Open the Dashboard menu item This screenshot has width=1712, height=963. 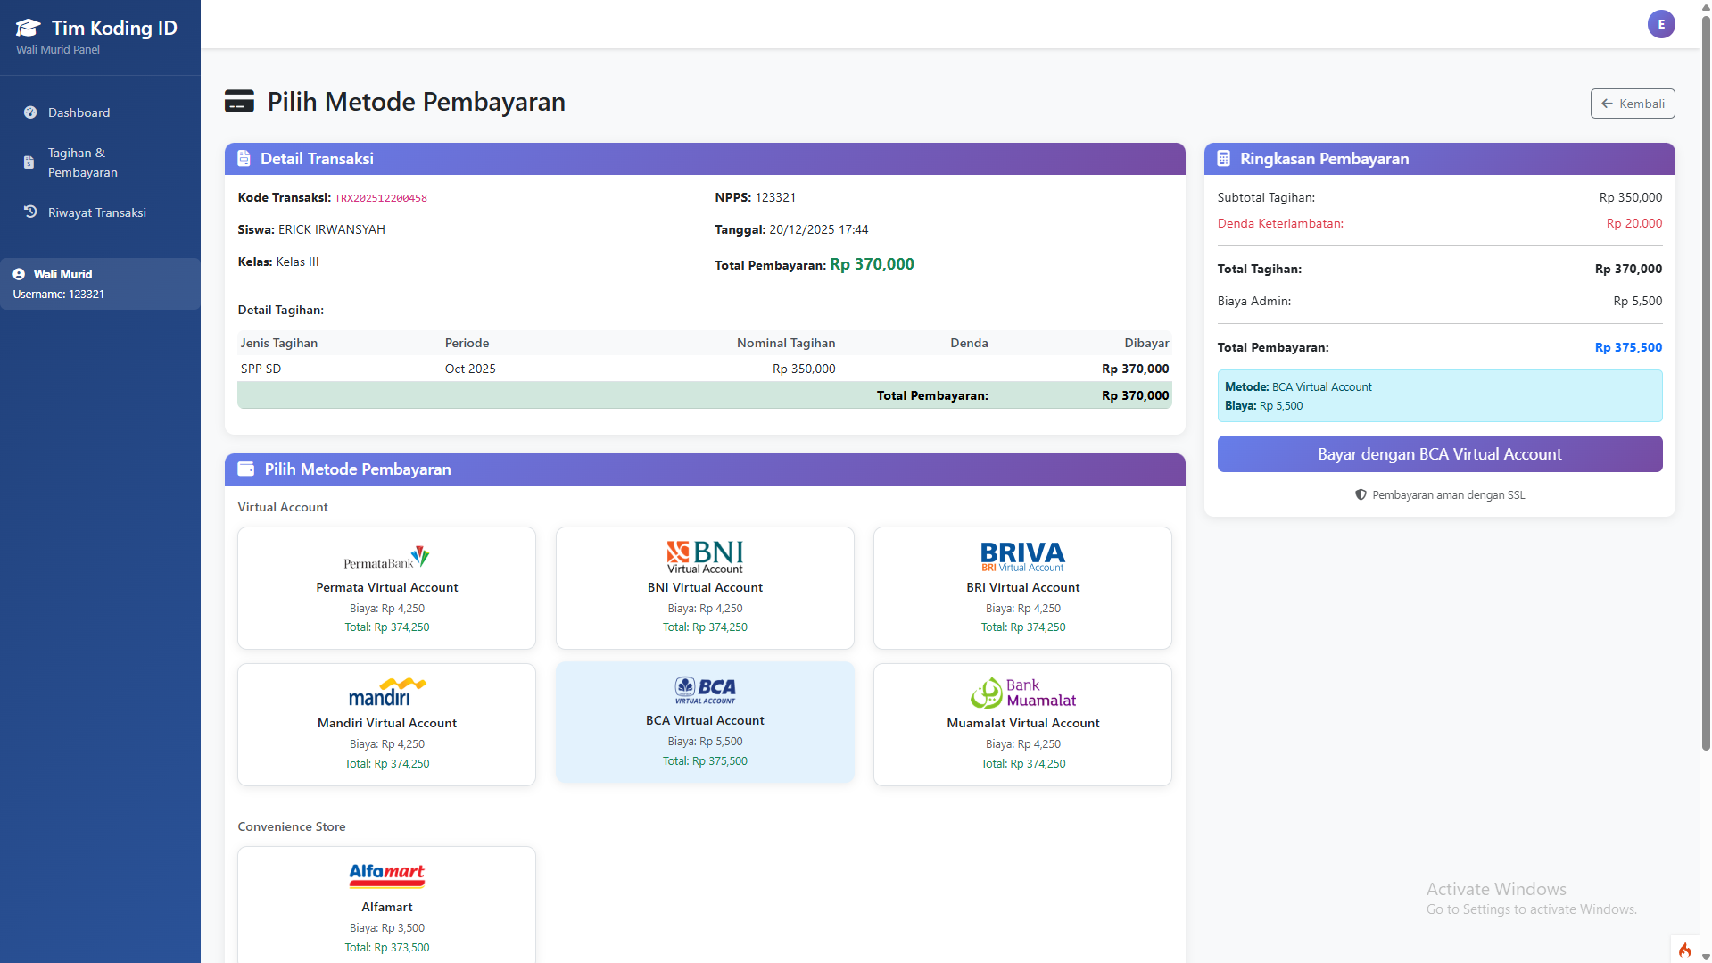(x=79, y=112)
